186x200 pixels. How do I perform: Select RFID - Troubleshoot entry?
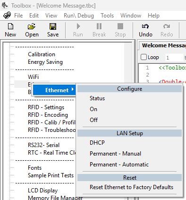tap(52, 130)
